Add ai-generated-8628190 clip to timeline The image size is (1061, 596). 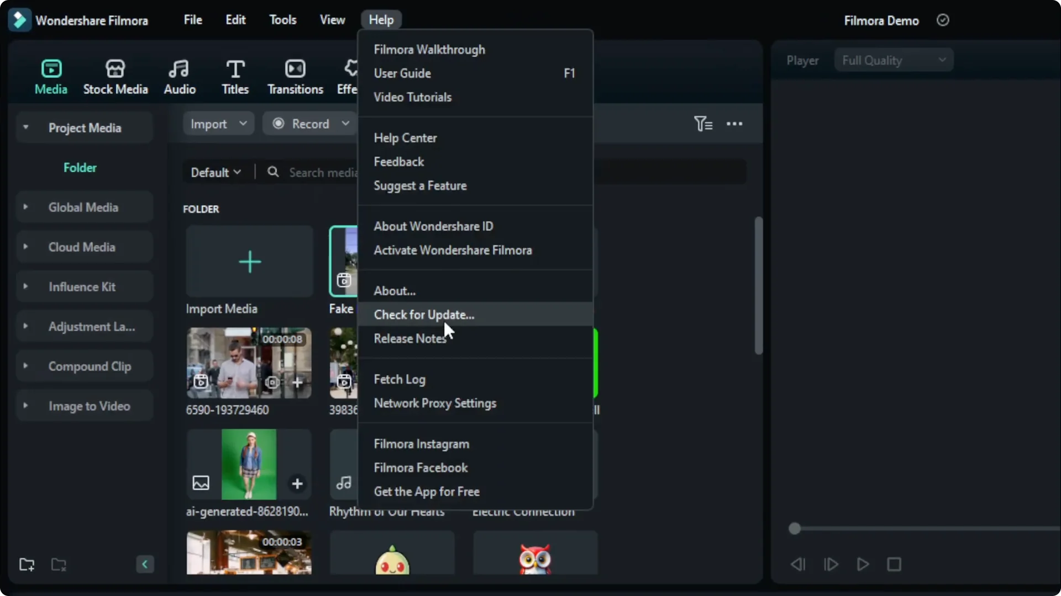click(x=297, y=483)
